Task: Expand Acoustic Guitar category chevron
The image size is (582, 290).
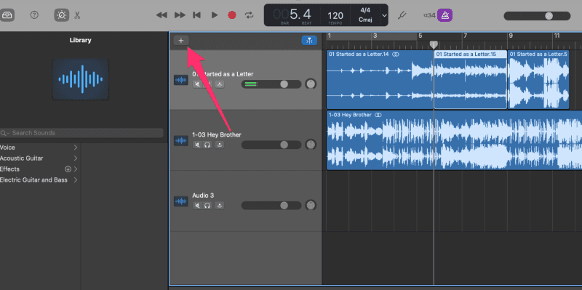Action: point(76,158)
